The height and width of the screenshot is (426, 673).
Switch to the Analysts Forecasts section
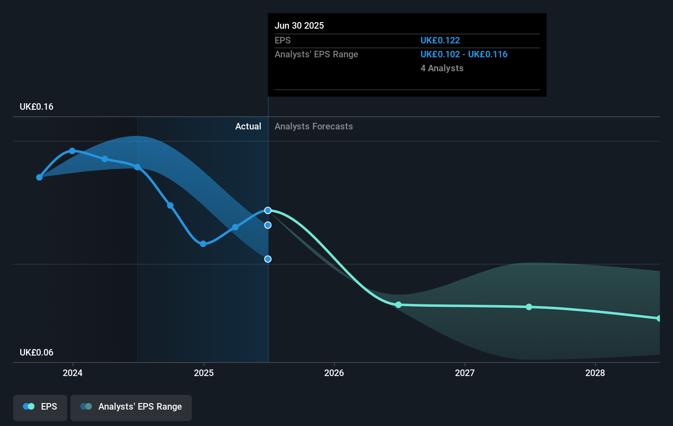click(x=314, y=126)
